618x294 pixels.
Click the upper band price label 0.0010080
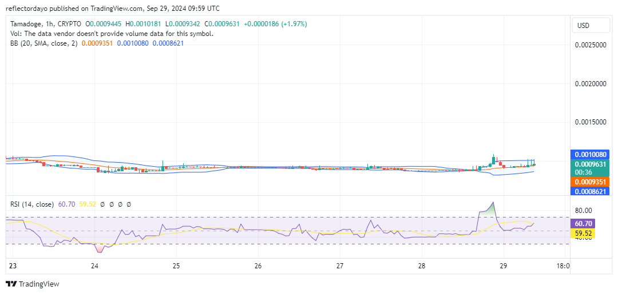click(x=590, y=154)
